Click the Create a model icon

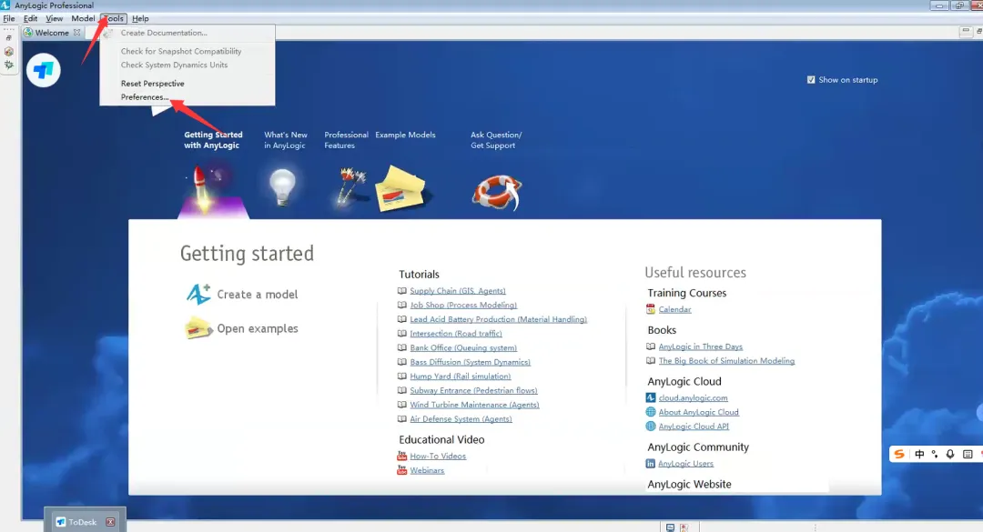click(x=198, y=294)
